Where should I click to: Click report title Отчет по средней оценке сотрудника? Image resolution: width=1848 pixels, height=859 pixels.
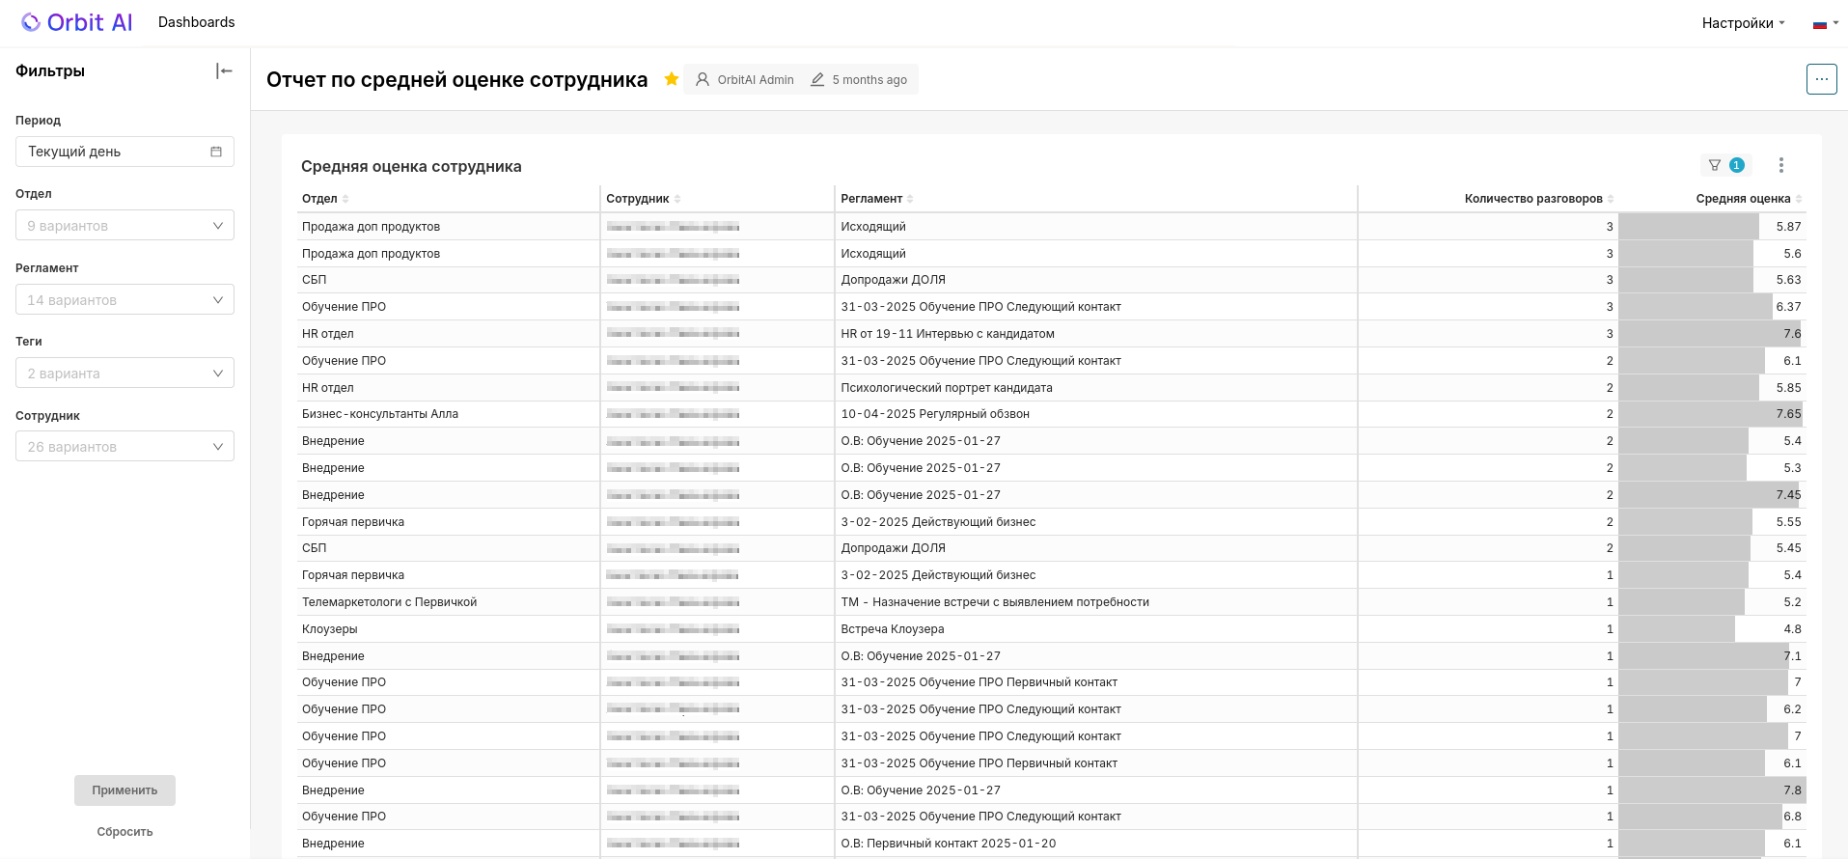pos(456,80)
